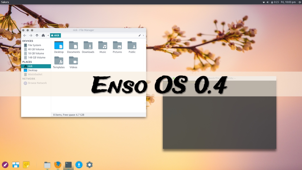Open the Music folder
Screen dimensions: 302x170
(x=103, y=47)
